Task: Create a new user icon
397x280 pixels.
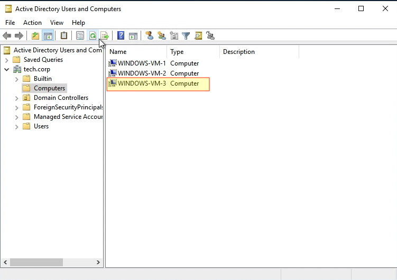Action: 150,36
